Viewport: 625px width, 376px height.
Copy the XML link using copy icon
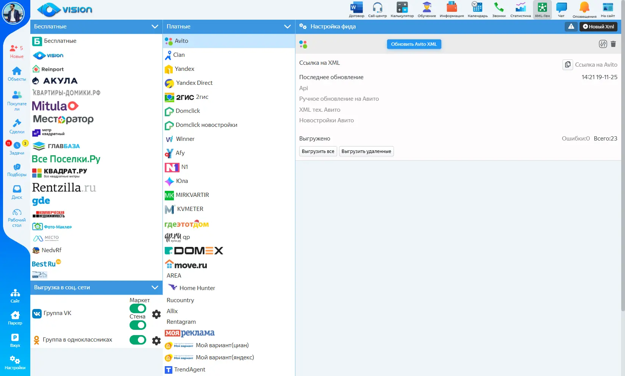[x=567, y=65]
